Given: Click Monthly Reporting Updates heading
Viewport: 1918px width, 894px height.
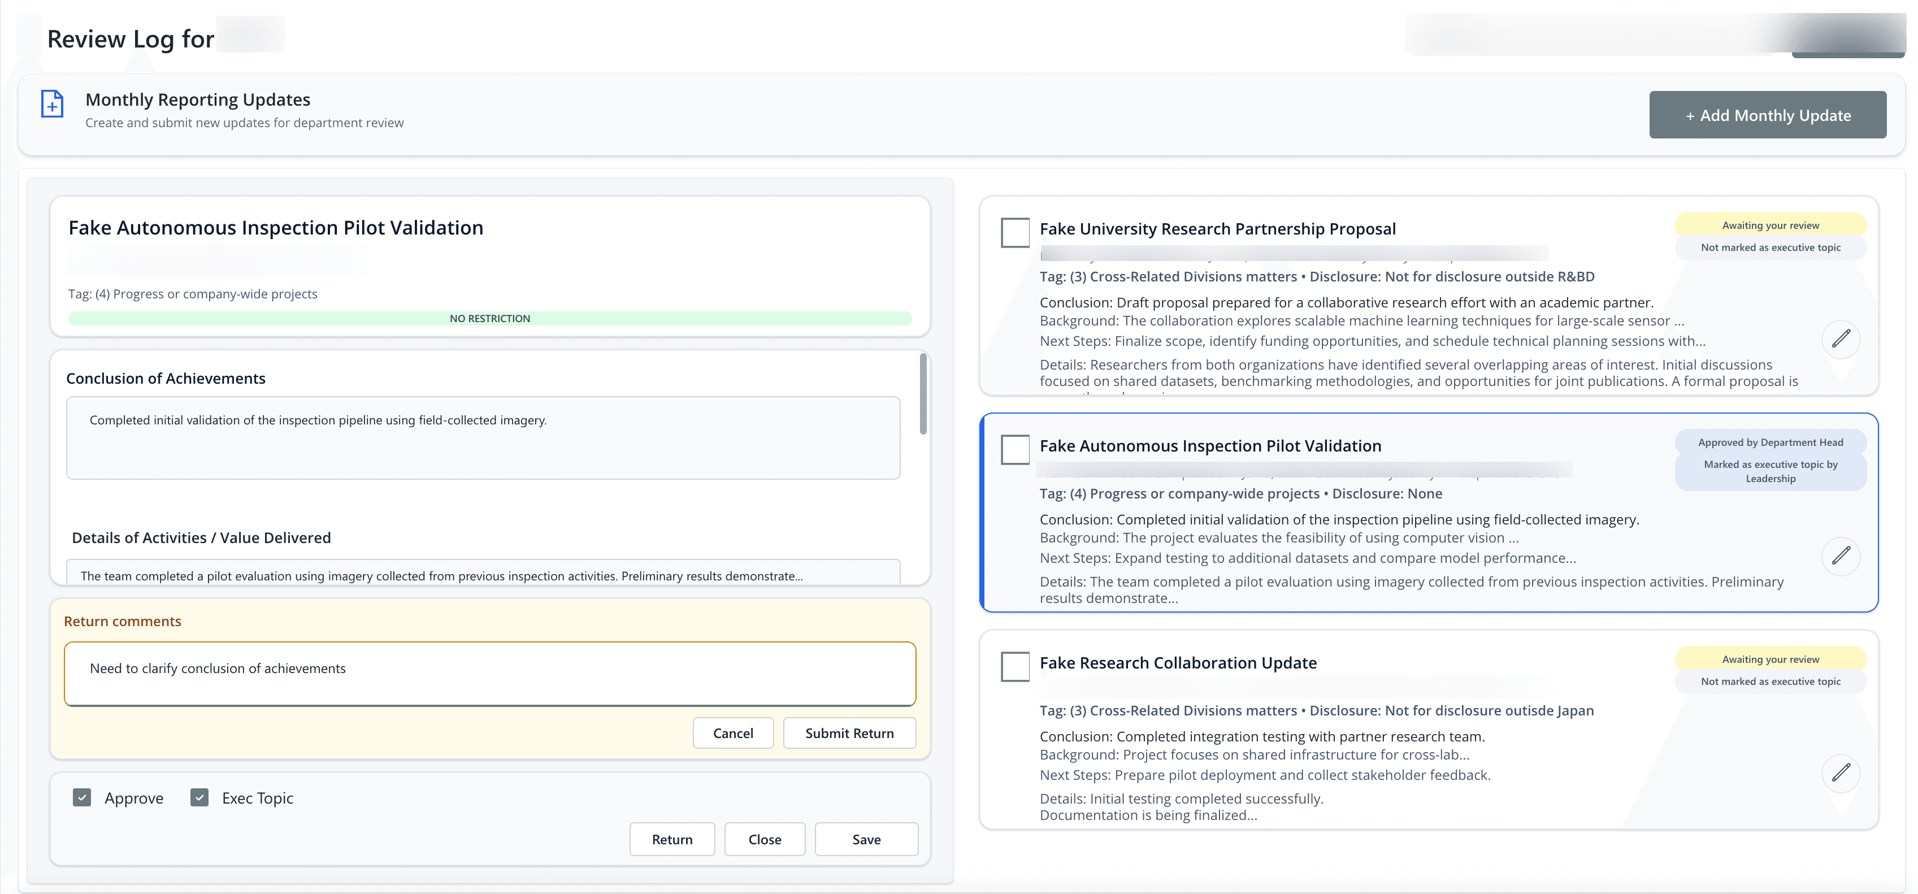Looking at the screenshot, I should pyautogui.click(x=198, y=100).
